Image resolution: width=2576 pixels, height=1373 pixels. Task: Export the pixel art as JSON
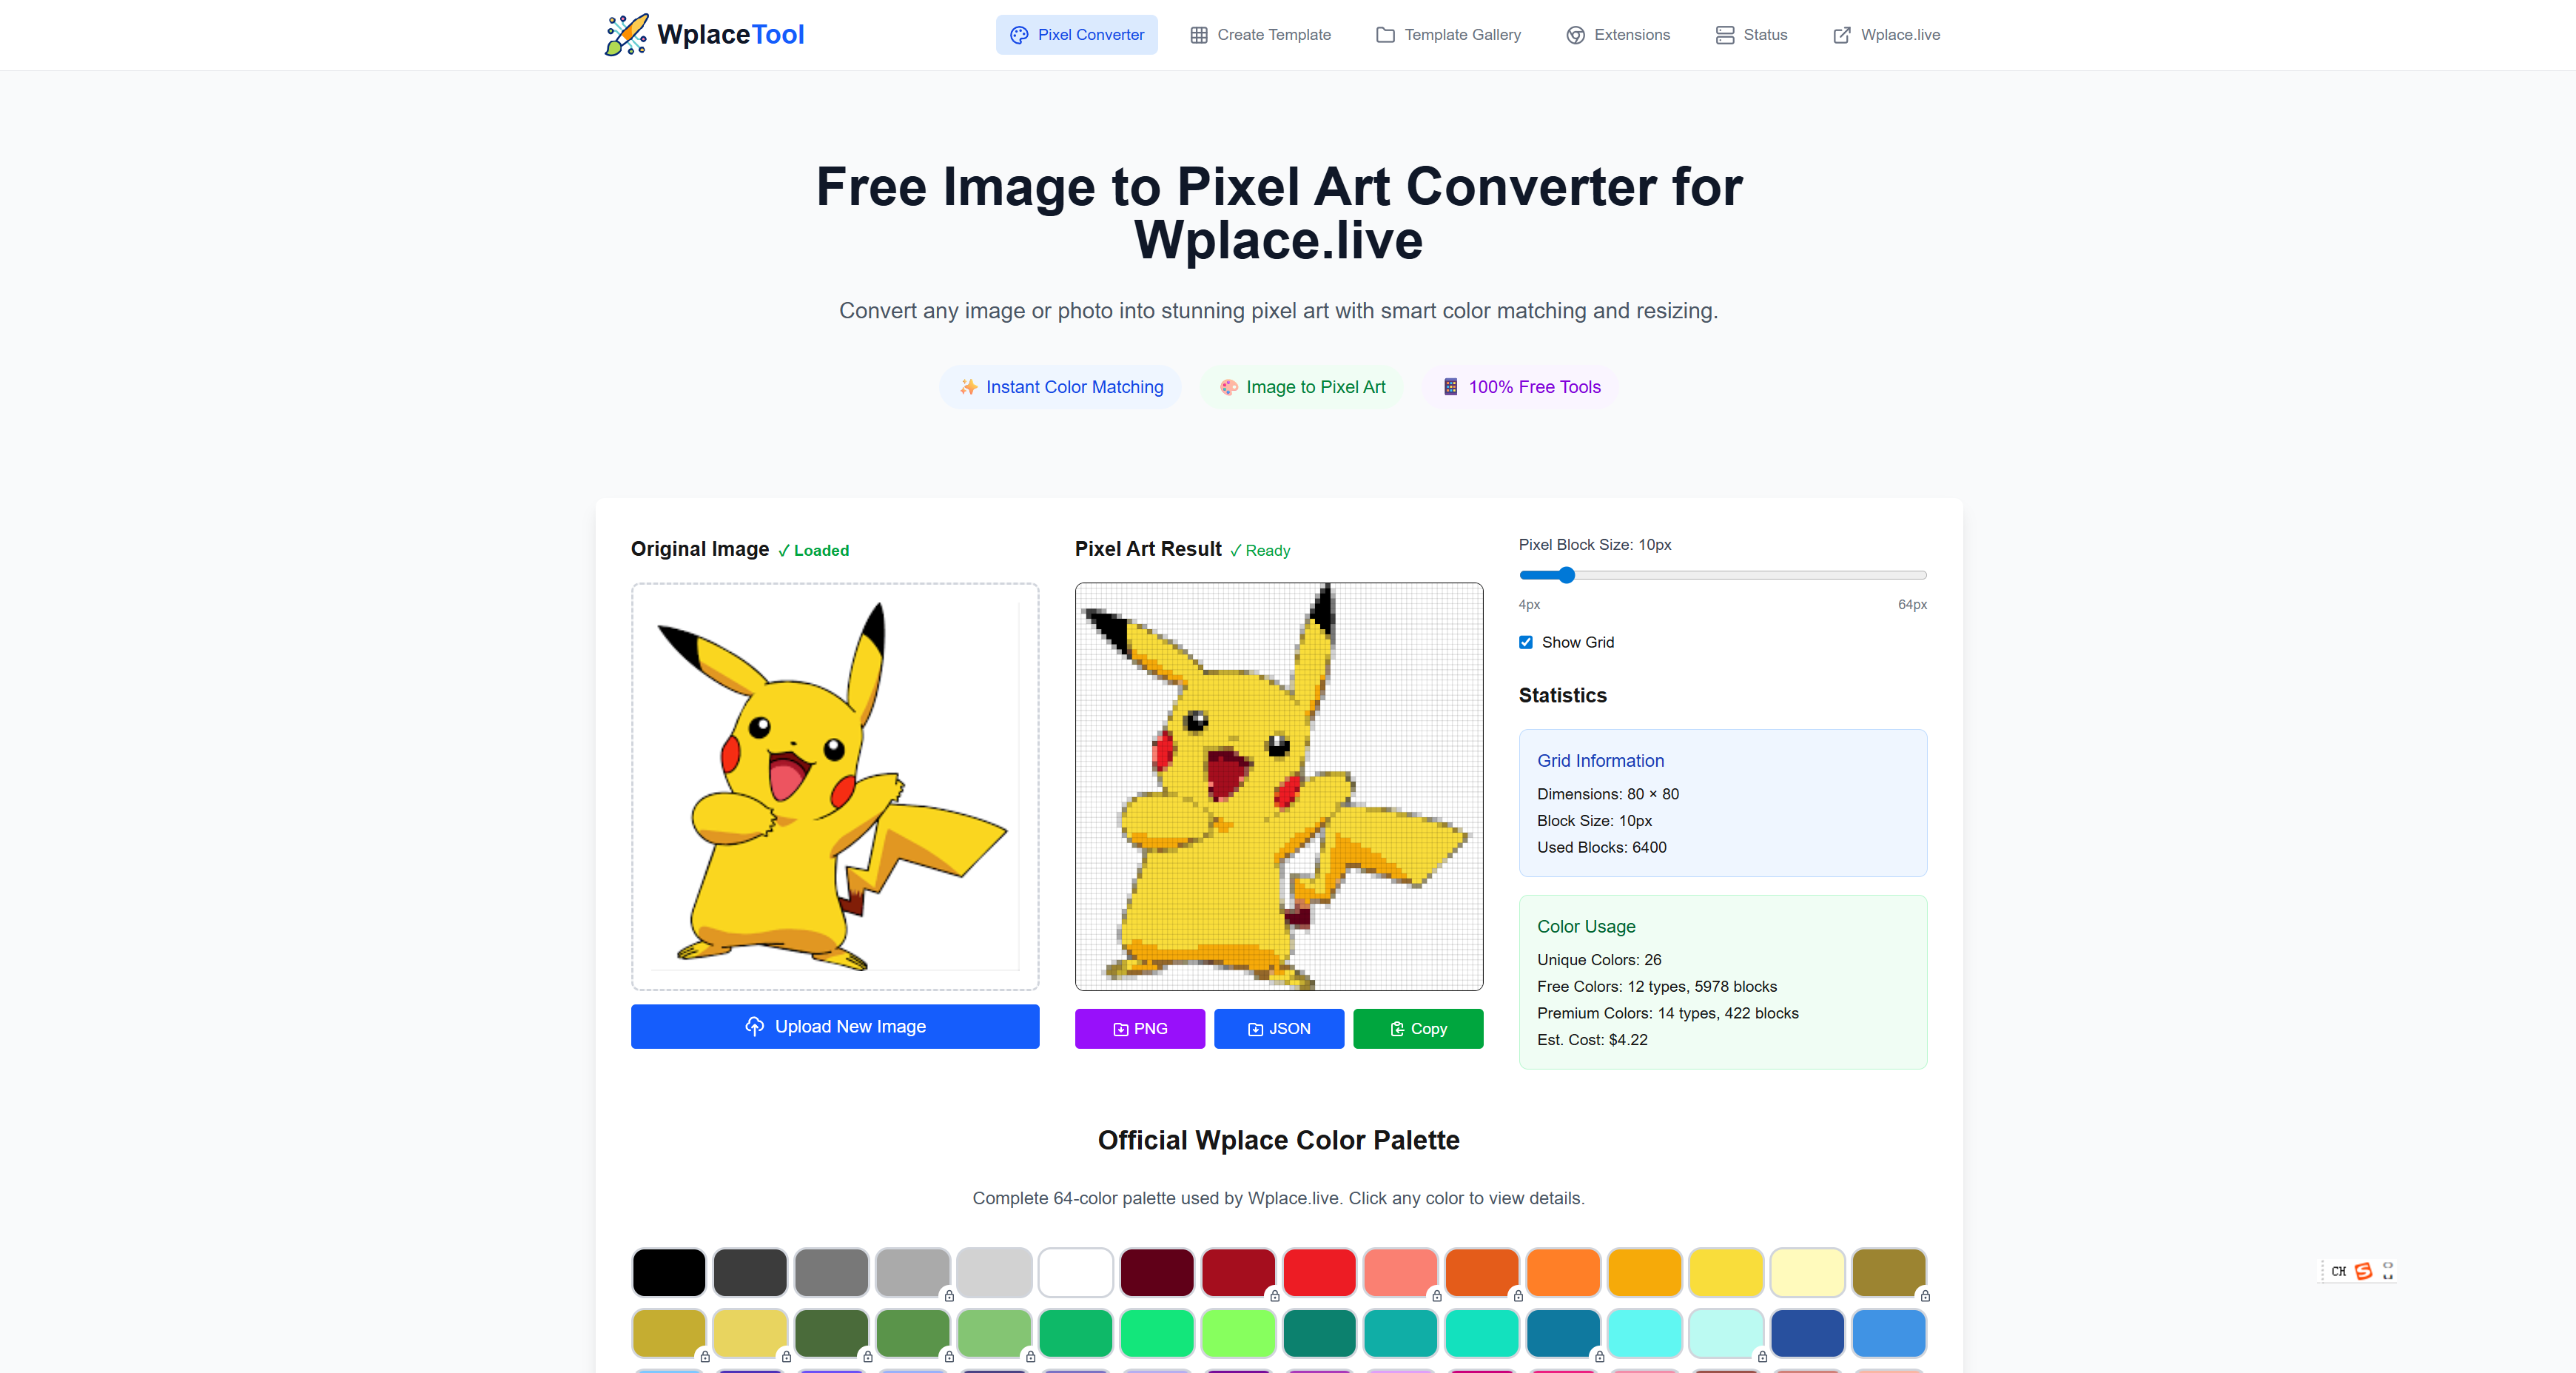click(x=1278, y=1028)
